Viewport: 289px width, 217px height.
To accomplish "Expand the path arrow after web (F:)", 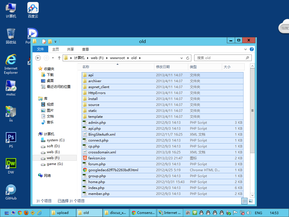I will (x=107, y=58).
